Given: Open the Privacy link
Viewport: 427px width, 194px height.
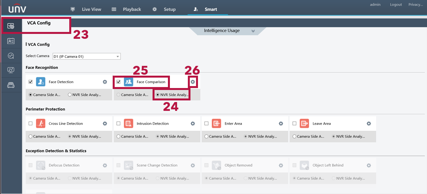Looking at the screenshot, I should (x=416, y=5).
